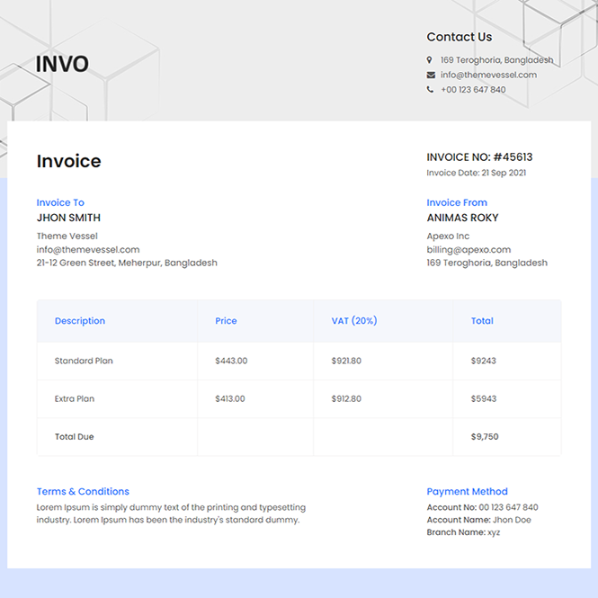The width and height of the screenshot is (598, 598).
Task: Click the envelope email icon in header
Action: (431, 75)
